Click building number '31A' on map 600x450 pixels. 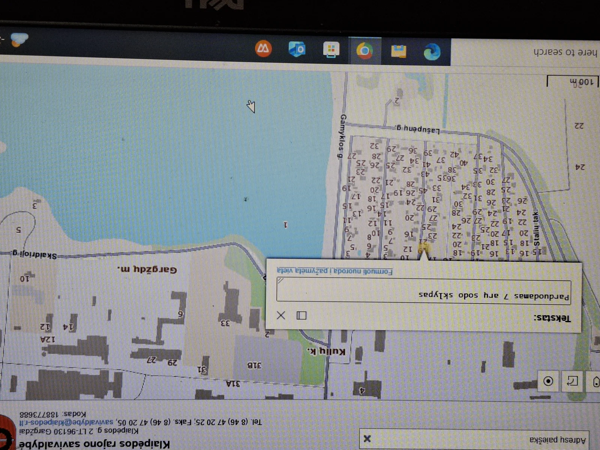[233, 383]
